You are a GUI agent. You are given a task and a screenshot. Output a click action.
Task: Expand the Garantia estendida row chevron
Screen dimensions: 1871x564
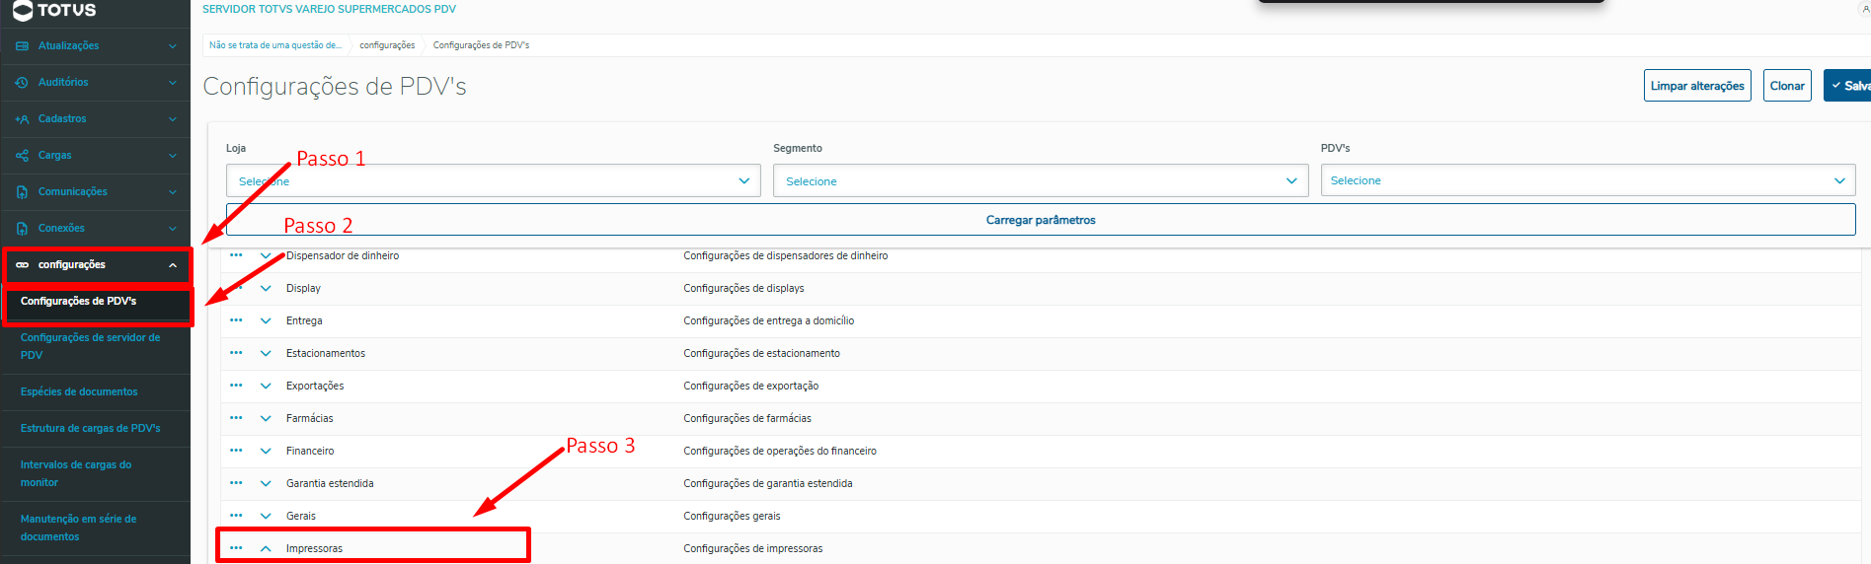(x=266, y=483)
